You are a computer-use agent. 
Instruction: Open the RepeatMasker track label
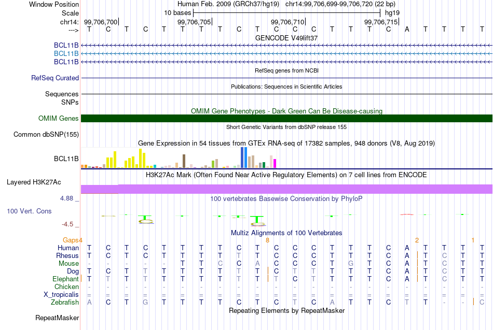(57, 318)
